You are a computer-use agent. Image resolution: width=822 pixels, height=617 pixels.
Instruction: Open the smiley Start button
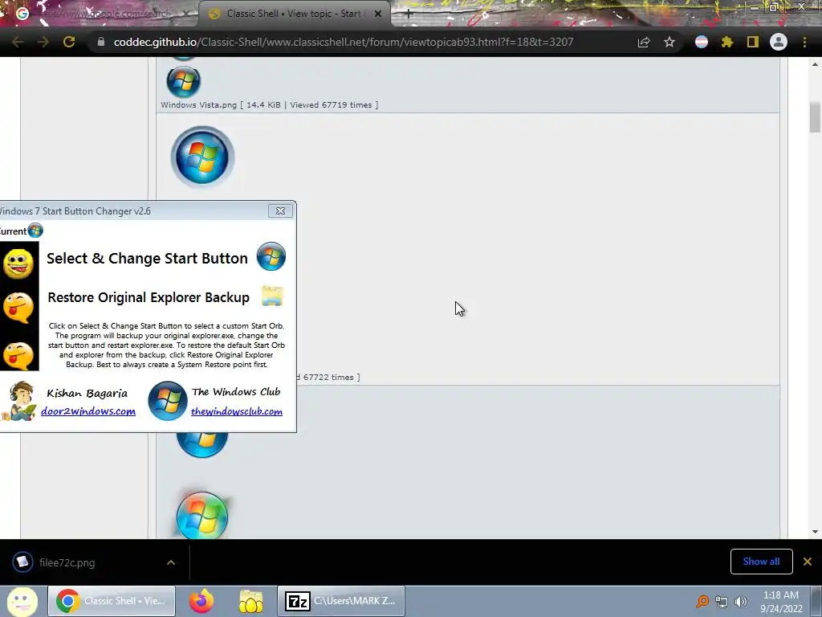(22, 601)
